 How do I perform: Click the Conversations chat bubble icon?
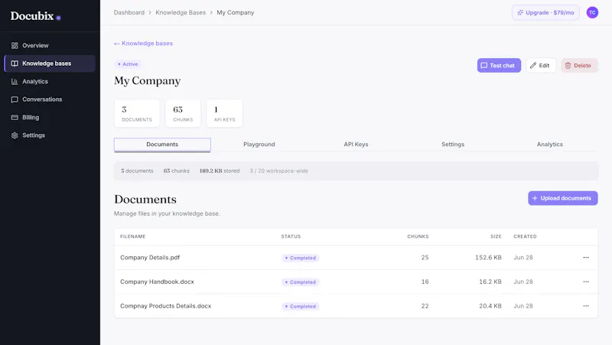(x=15, y=99)
